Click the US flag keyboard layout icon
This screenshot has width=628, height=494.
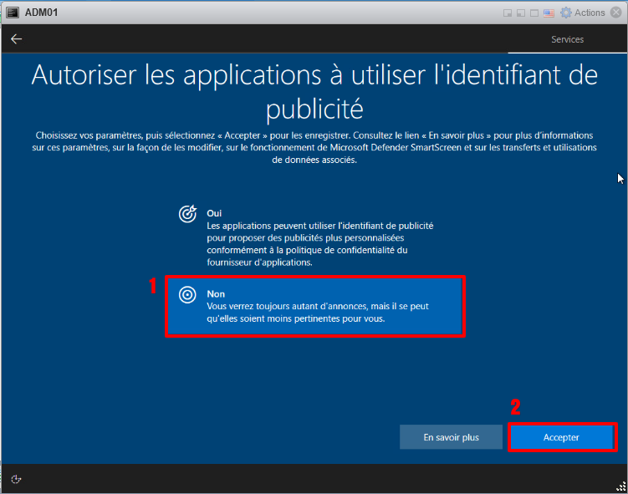coord(549,13)
